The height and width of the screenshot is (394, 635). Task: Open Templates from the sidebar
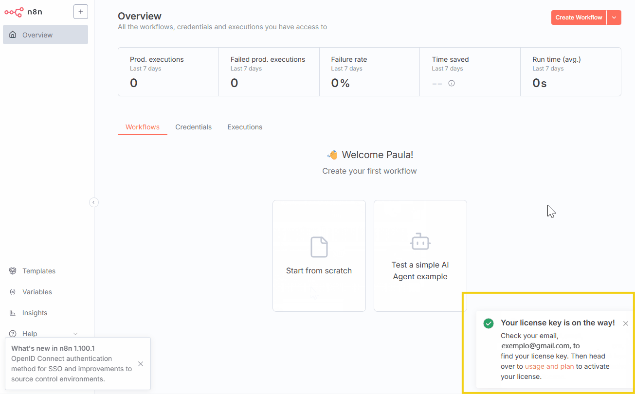pos(39,271)
